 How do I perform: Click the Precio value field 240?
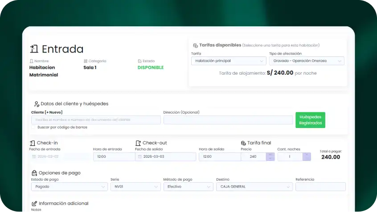254,156
